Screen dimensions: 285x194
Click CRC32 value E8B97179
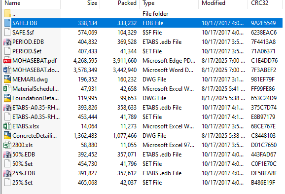click(x=263, y=117)
